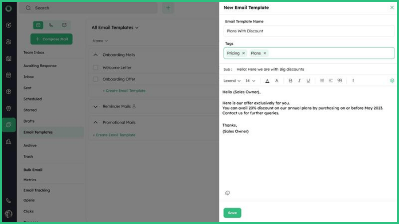Switch to the phone tab above Compose Mail
This screenshot has height=224, width=399.
51,25
